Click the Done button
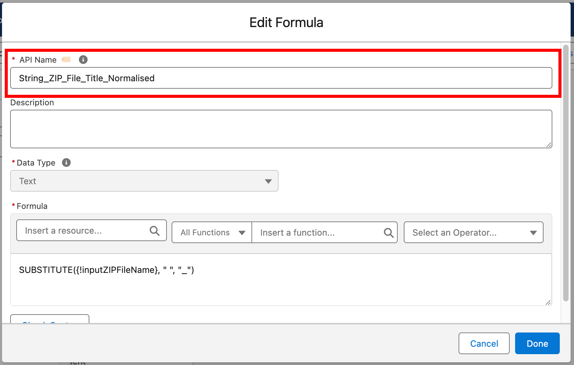Image resolution: width=574 pixels, height=365 pixels. click(537, 343)
